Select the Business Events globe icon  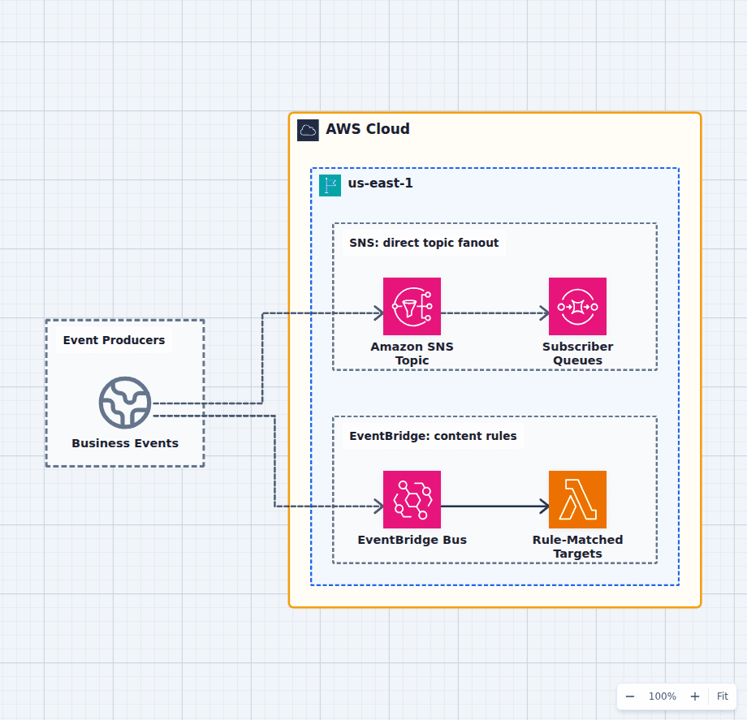click(x=125, y=403)
